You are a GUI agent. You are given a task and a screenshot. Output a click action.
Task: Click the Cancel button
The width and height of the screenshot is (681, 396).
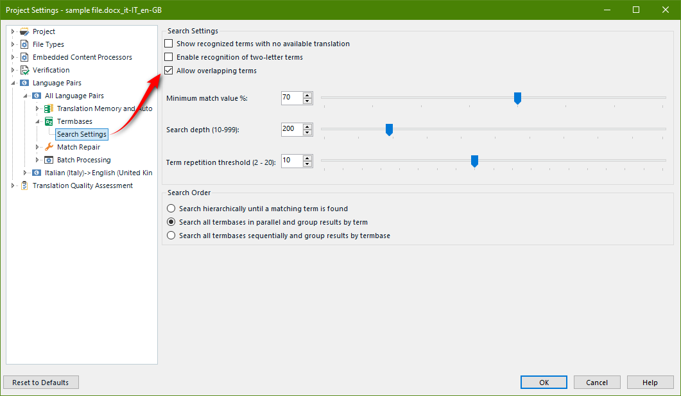tap(597, 382)
